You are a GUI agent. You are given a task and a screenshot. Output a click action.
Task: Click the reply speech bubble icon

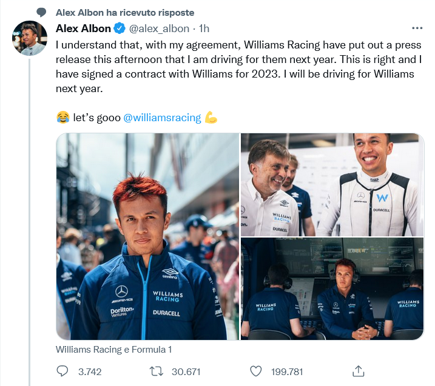(62, 371)
